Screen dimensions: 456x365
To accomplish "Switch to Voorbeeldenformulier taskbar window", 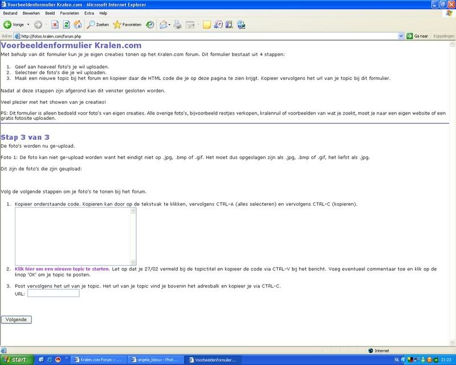I will coord(213,360).
